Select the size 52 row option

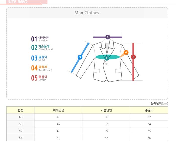pyautogui.click(x=20, y=131)
